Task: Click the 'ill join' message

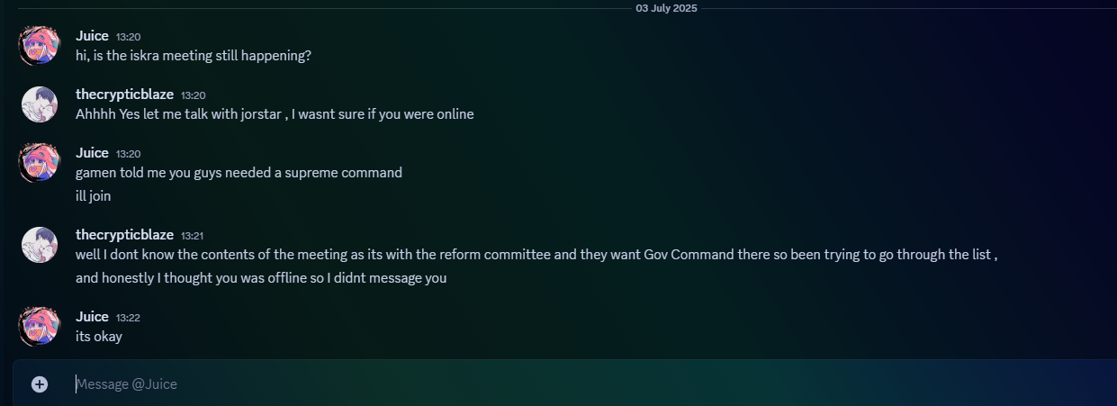Action: pos(94,196)
